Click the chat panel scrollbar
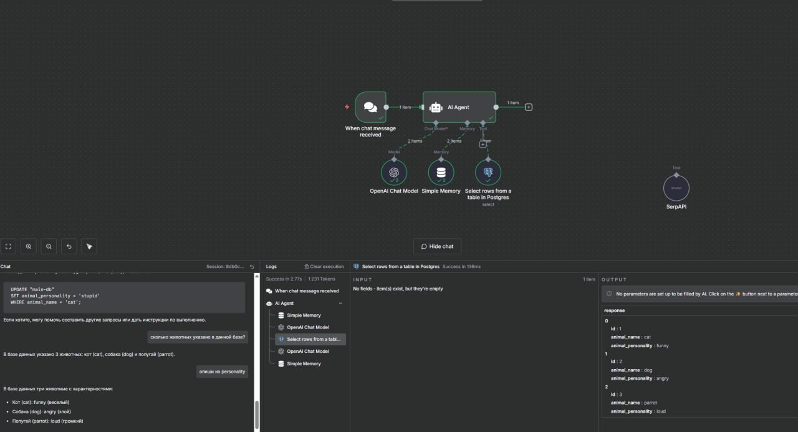The height and width of the screenshot is (432, 798). coord(256,415)
